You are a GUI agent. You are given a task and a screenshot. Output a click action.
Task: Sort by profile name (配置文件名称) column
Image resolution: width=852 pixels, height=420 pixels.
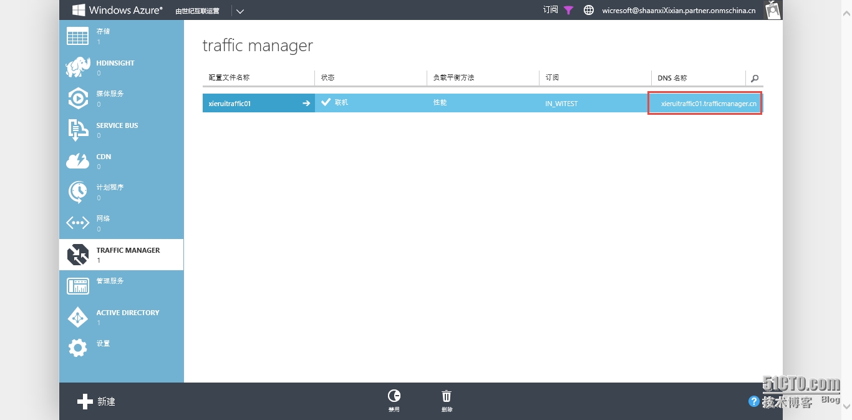229,77
